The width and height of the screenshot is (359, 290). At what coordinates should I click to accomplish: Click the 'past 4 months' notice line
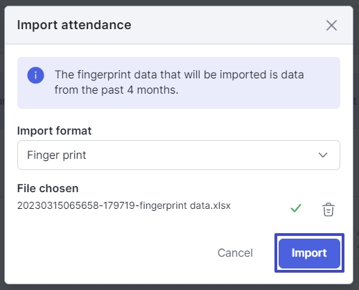116,89
